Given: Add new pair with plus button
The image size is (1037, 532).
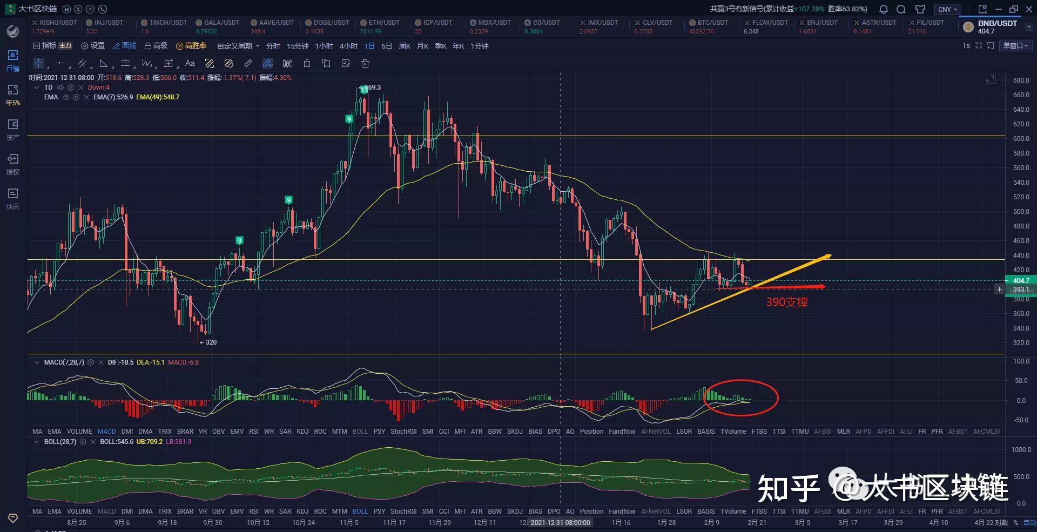Looking at the screenshot, I should 1029,26.
